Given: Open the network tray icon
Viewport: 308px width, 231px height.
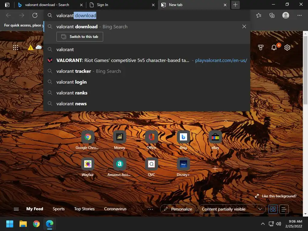Looking at the screenshot, I should [x=271, y=224].
